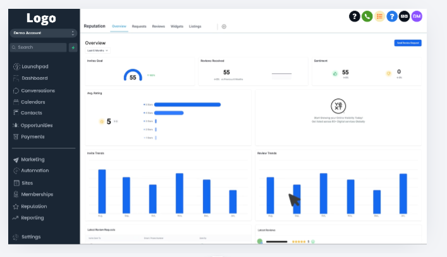Screen dimensions: 447x257
Task: Click the green phone call icon
Action: [367, 16]
